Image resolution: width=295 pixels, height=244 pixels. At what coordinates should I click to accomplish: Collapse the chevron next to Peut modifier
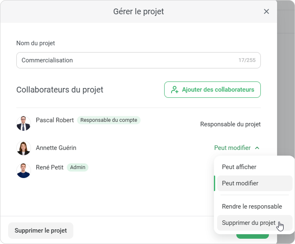tap(257, 148)
